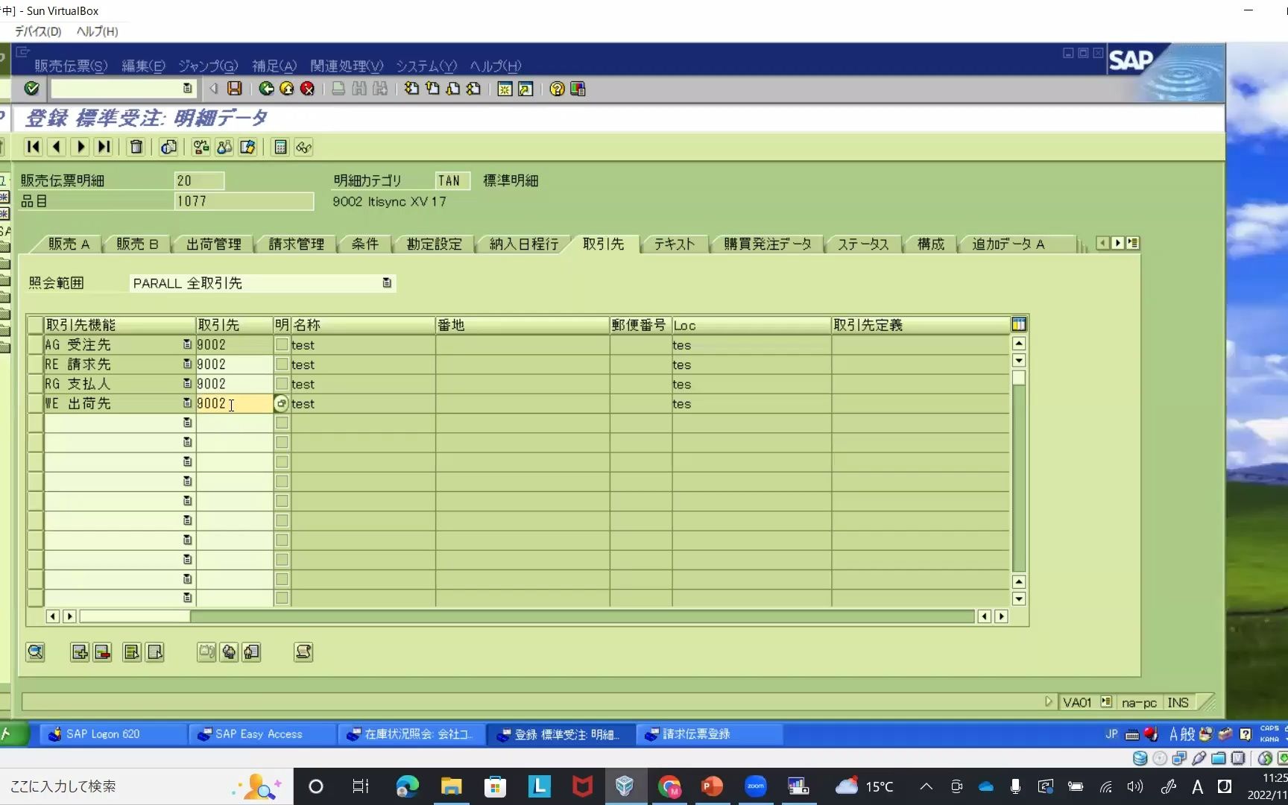Image resolution: width=1288 pixels, height=805 pixels.
Task: Switch to the テキスト tab
Action: (673, 244)
